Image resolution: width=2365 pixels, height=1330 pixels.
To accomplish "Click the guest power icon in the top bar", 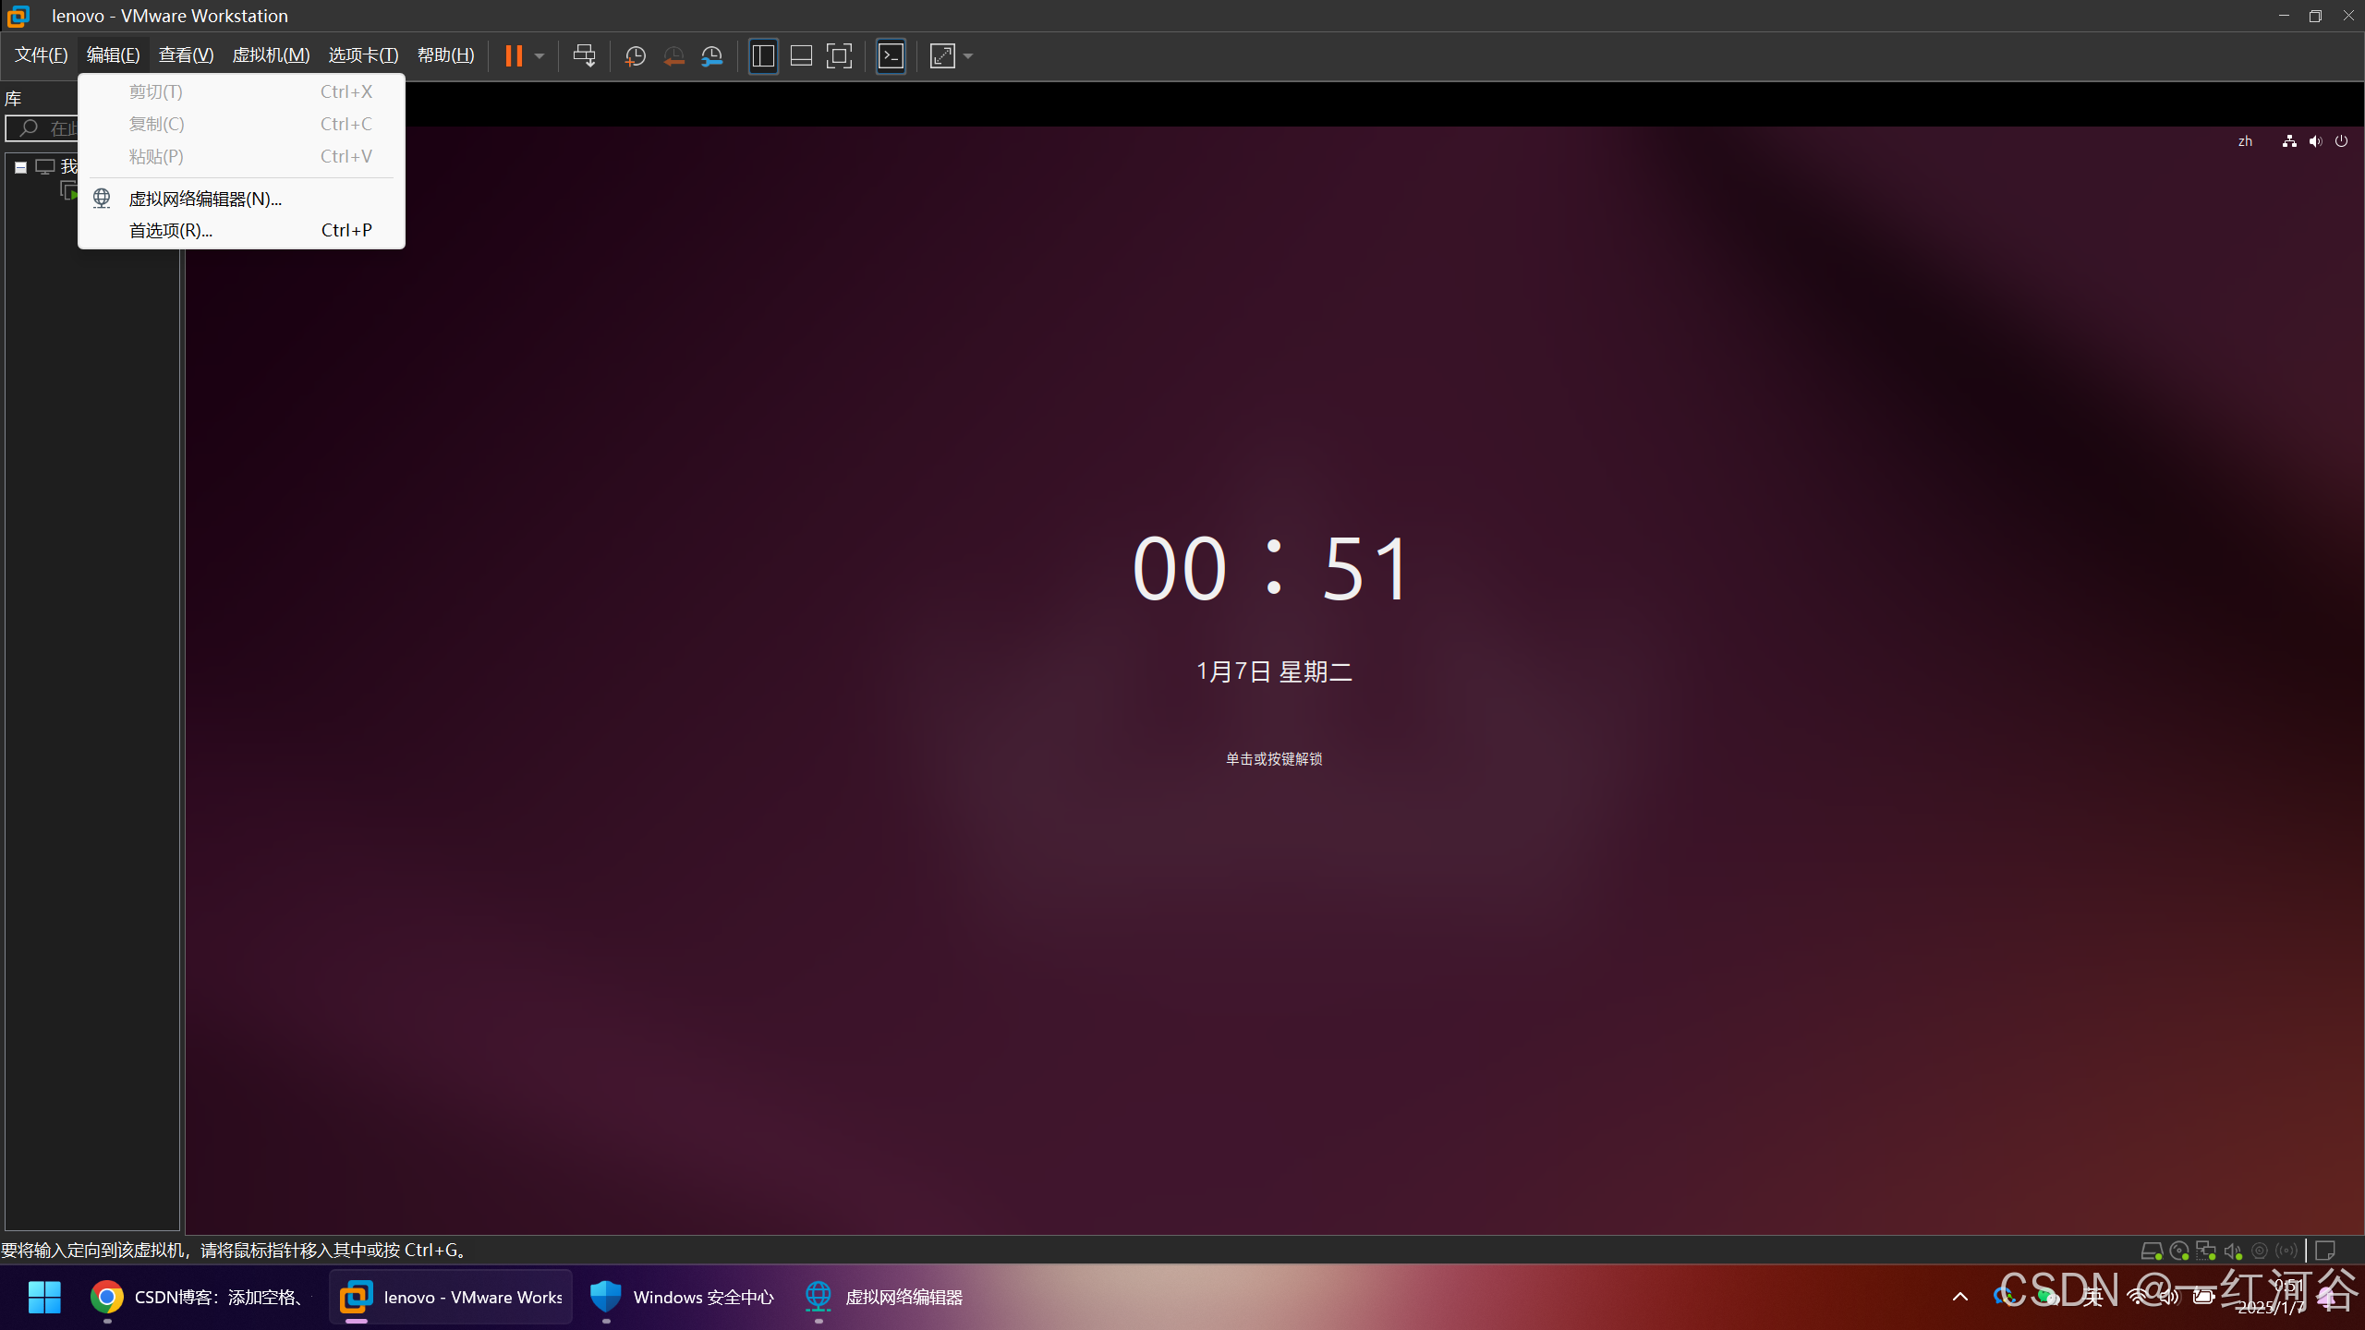I will pos(2341,141).
